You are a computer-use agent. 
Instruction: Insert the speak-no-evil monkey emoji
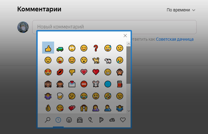click(120, 72)
